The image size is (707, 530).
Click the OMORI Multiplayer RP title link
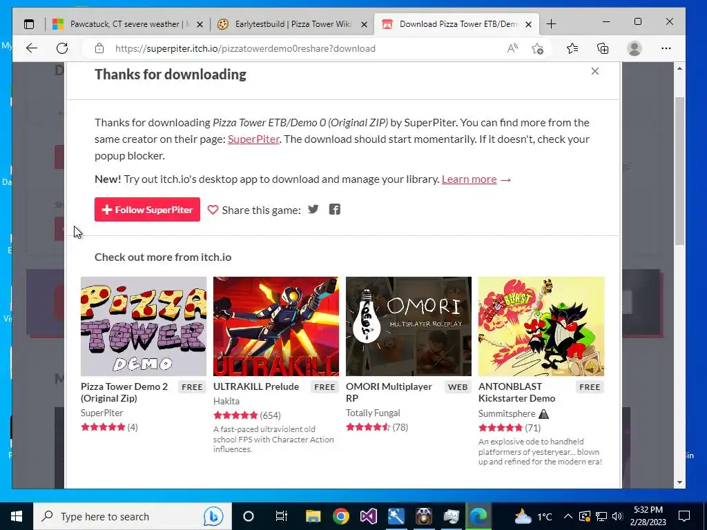[389, 392]
